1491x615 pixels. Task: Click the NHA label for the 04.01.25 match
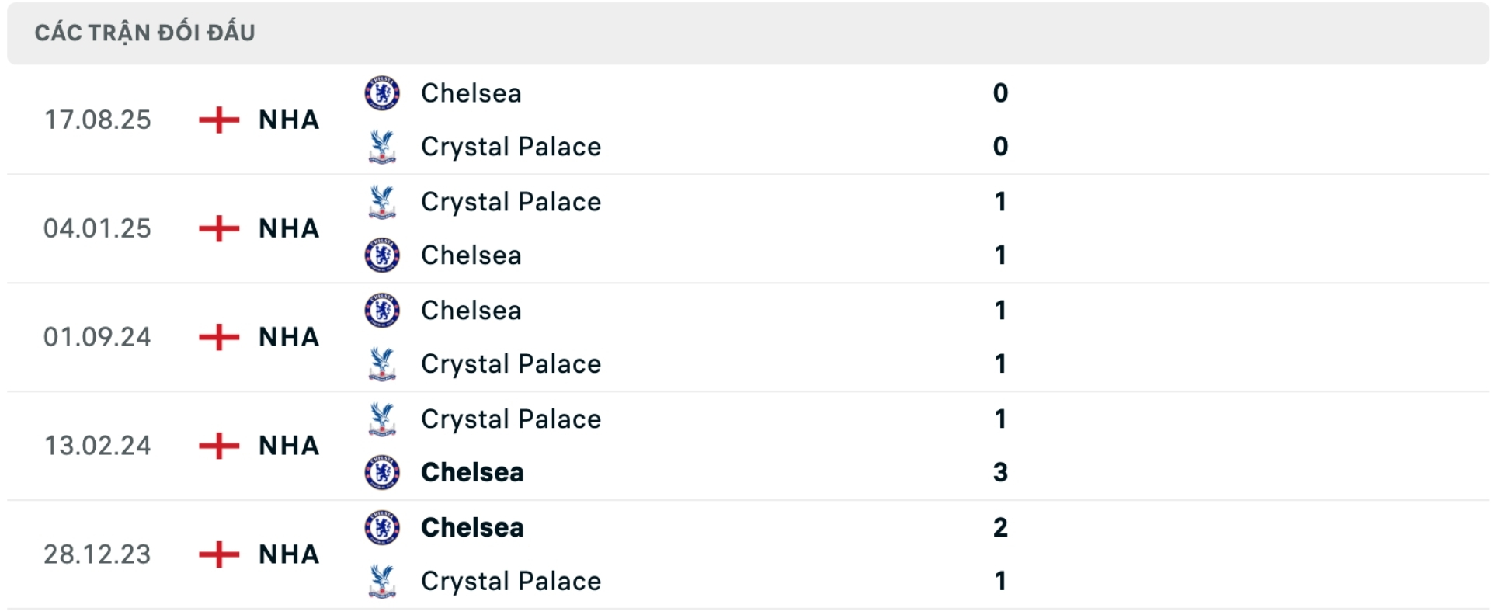287,228
